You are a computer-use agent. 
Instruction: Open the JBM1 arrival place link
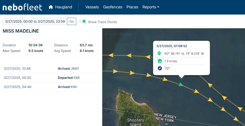(75, 69)
